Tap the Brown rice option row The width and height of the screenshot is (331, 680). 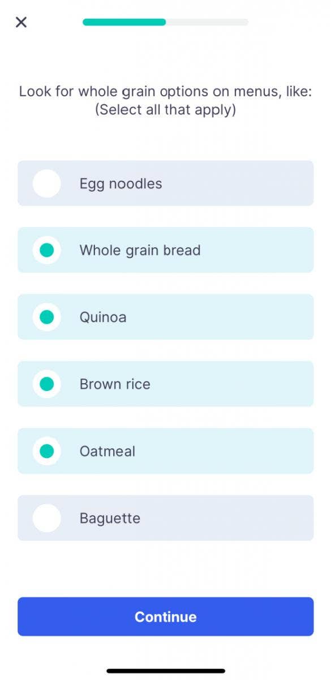coord(165,384)
